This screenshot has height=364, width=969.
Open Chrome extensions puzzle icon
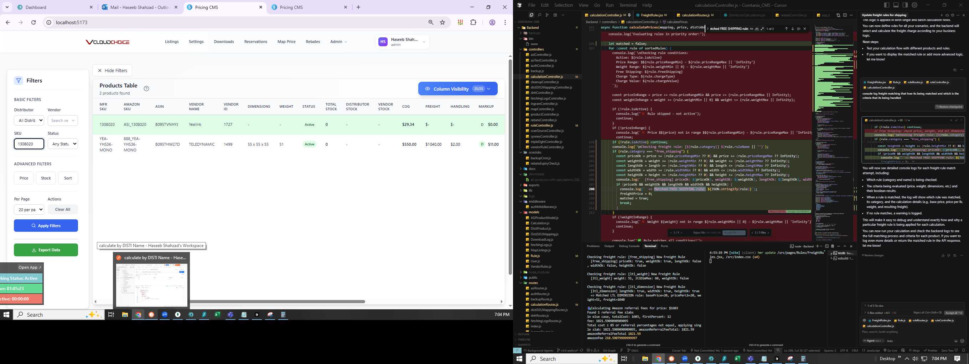click(473, 22)
